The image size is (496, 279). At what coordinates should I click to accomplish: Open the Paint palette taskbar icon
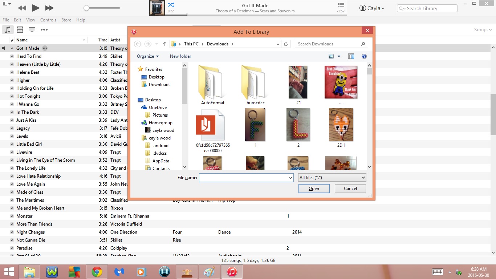(x=209, y=272)
